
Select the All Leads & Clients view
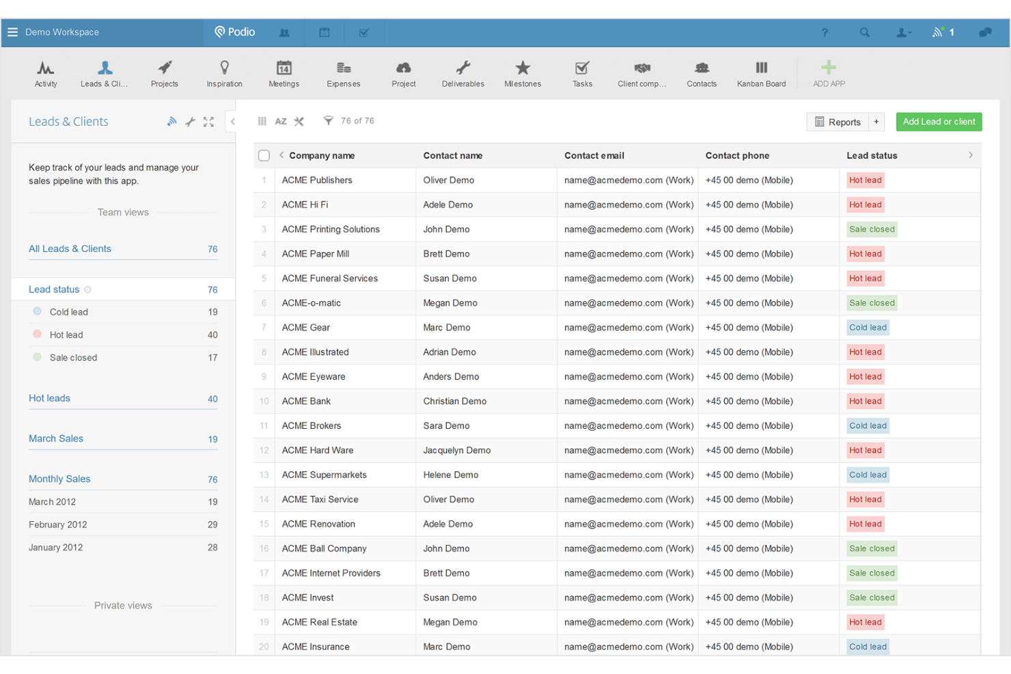tap(124, 249)
